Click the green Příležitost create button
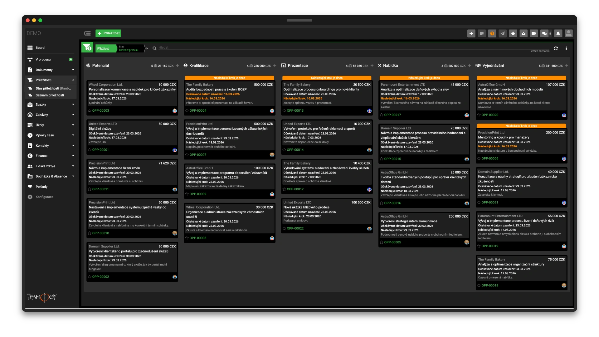The width and height of the screenshot is (599, 337). (x=108, y=33)
